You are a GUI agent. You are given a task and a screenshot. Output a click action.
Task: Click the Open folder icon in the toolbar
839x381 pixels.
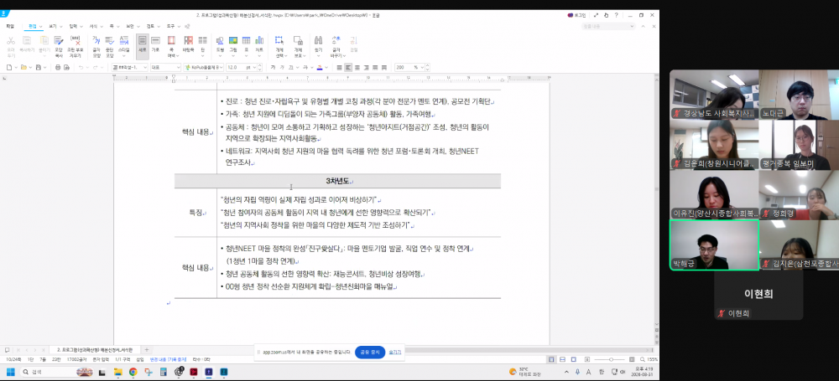click(23, 67)
